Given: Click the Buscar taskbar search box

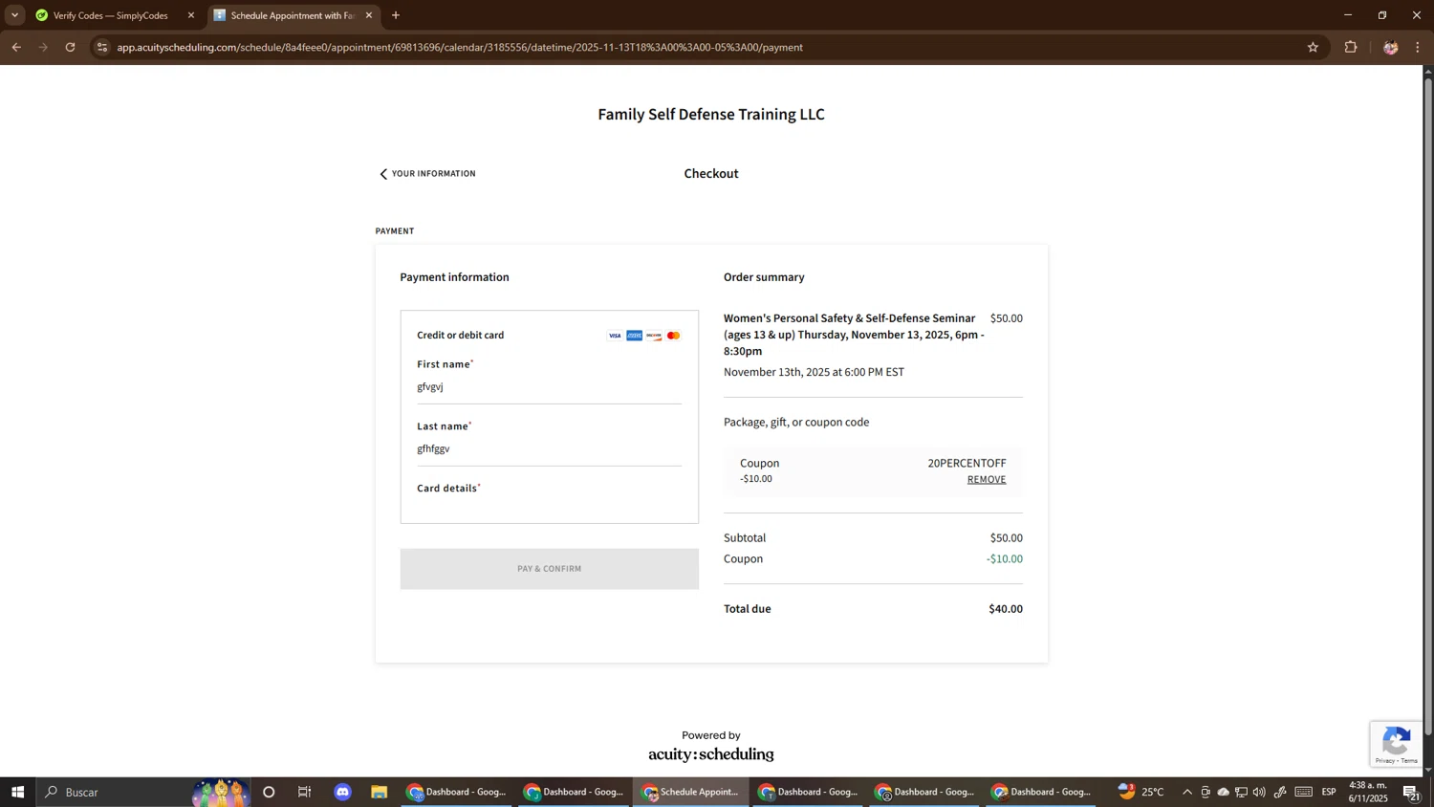Looking at the screenshot, I should [x=143, y=792].
